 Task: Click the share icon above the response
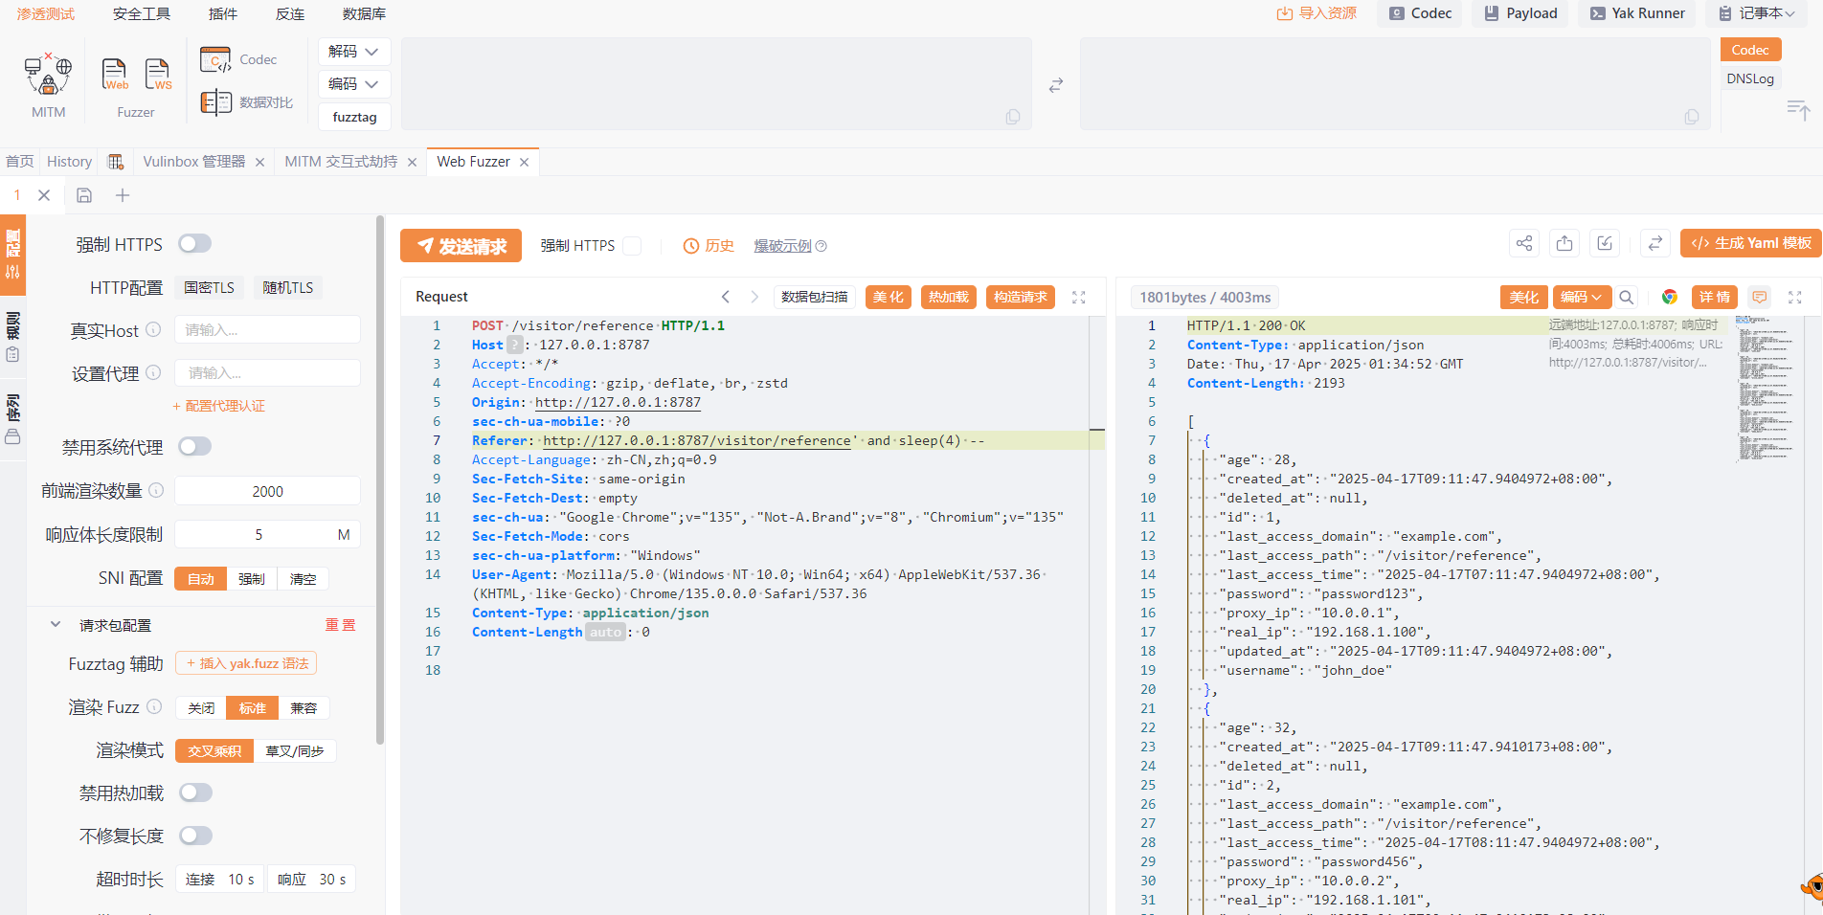(x=1523, y=243)
